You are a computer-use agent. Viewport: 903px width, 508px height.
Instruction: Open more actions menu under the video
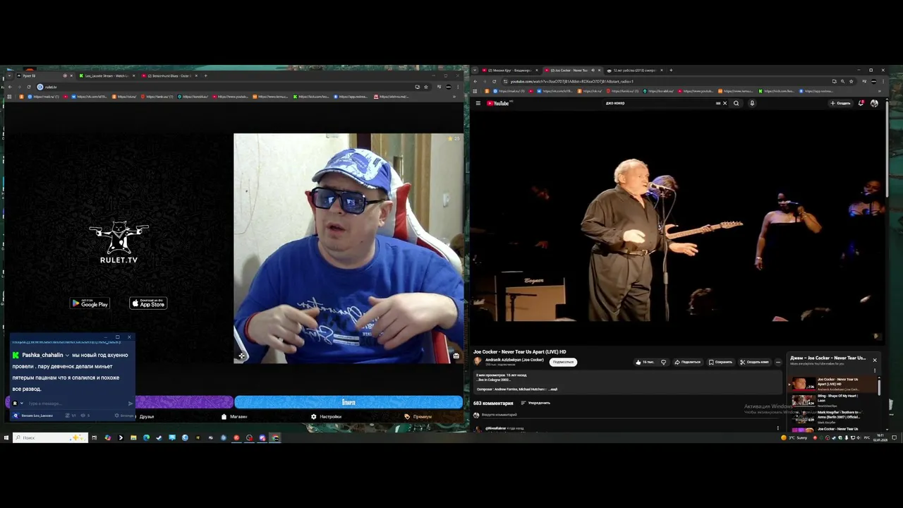click(778, 362)
